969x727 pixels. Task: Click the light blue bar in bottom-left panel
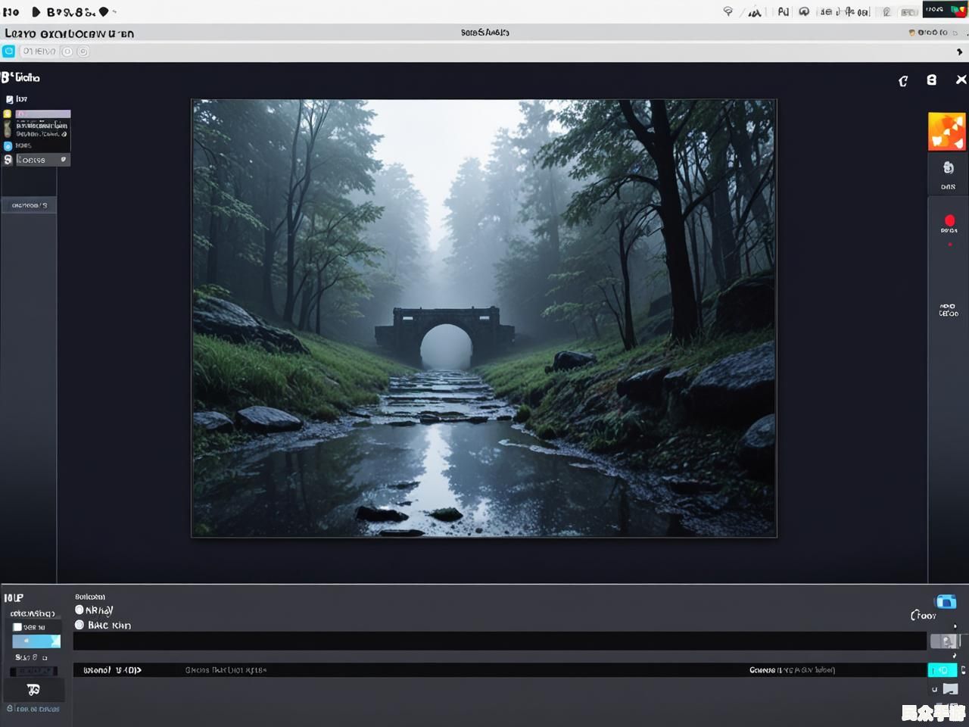36,641
